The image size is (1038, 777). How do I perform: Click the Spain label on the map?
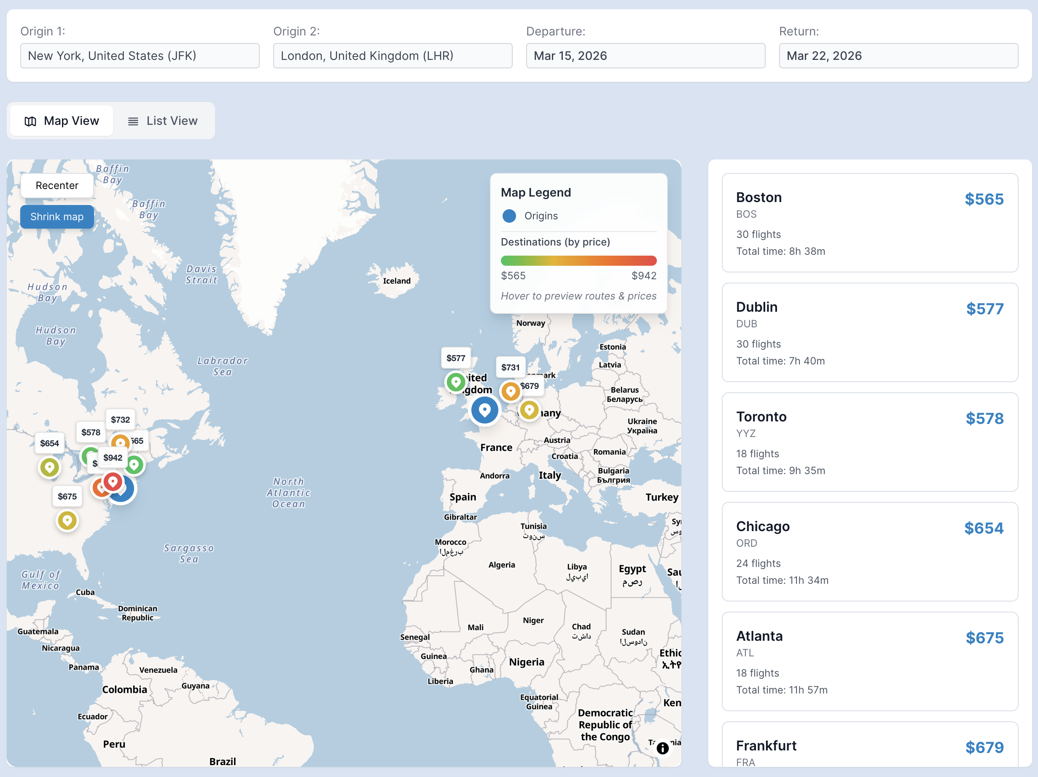[x=463, y=497]
